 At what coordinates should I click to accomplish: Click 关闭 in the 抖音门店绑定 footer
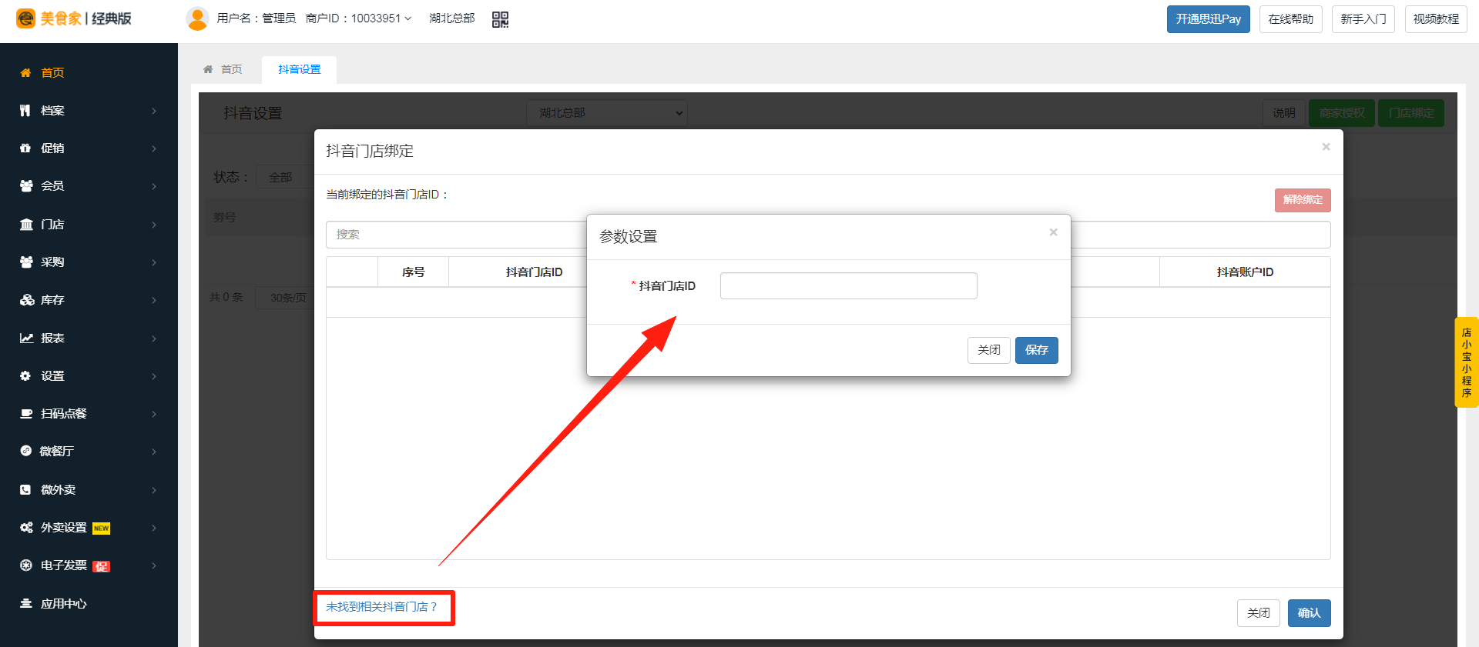point(1259,613)
